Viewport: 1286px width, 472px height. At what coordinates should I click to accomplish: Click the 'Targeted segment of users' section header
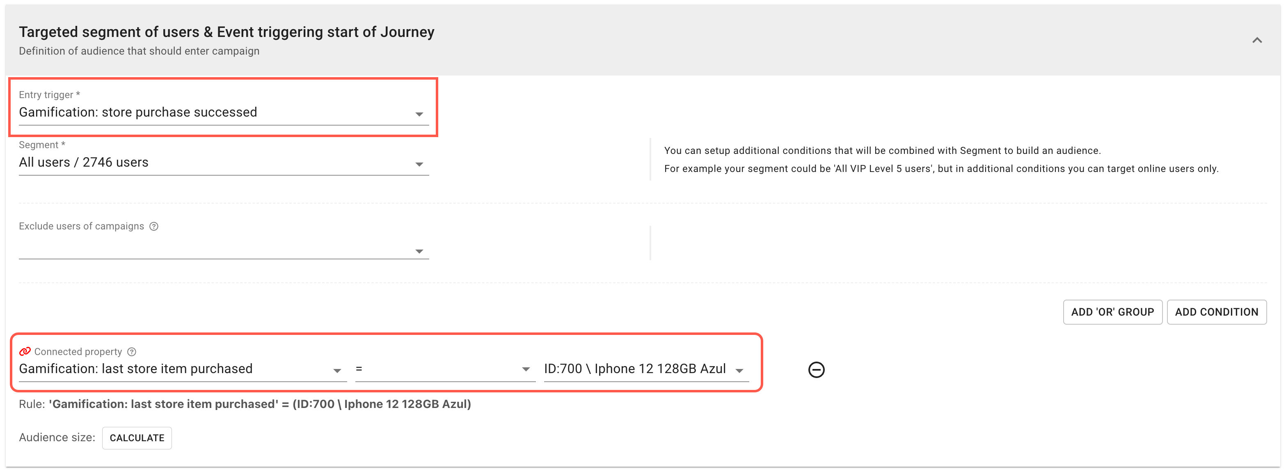point(227,32)
